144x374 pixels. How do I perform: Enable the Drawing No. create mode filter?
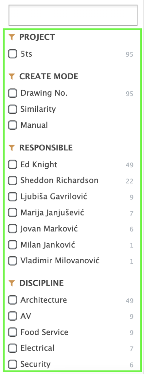(12, 93)
